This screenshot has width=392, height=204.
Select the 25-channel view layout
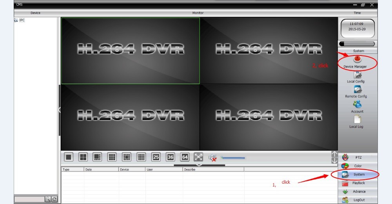click(156, 157)
